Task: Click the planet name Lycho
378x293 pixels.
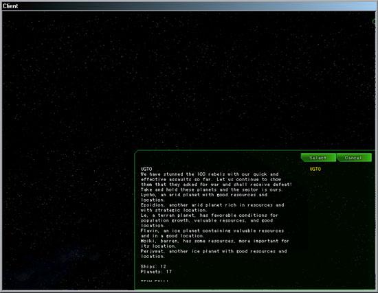Action: (148, 195)
